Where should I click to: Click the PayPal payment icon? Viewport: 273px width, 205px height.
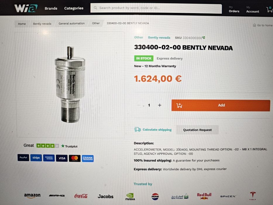click(x=23, y=158)
